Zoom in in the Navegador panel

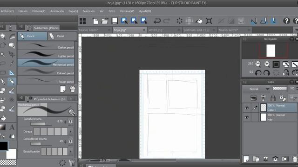coord(267,64)
